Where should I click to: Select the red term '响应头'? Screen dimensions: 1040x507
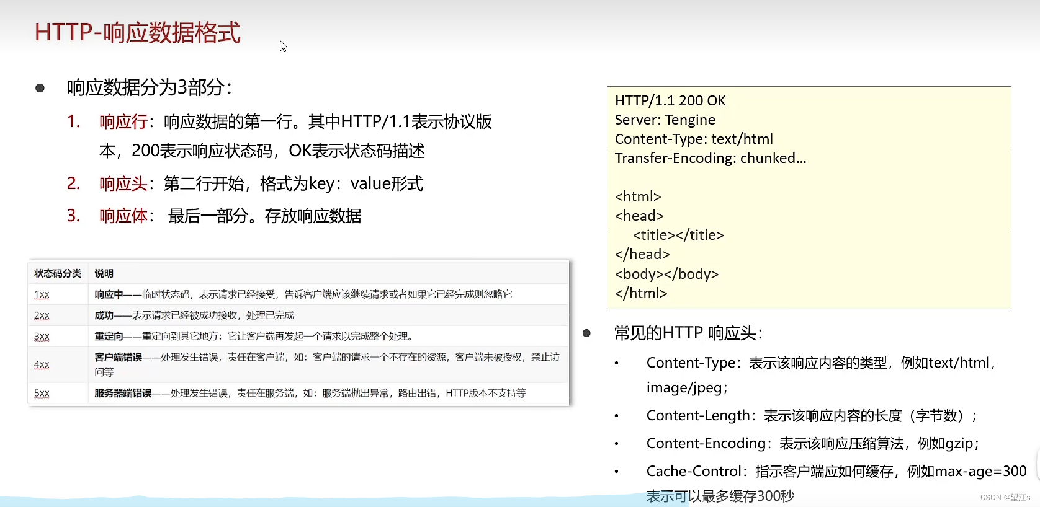(123, 183)
